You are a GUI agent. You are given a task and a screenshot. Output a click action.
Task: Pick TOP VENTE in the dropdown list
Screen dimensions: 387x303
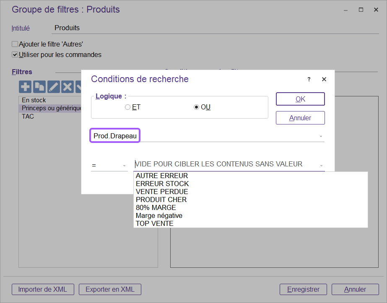click(154, 224)
